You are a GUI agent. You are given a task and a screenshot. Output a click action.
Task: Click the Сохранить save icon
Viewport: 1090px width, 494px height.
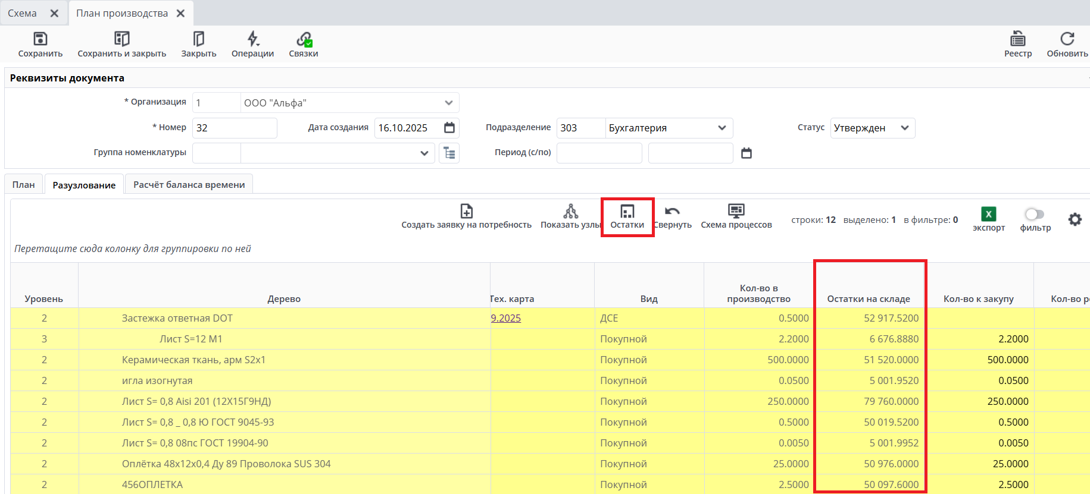tap(40, 39)
